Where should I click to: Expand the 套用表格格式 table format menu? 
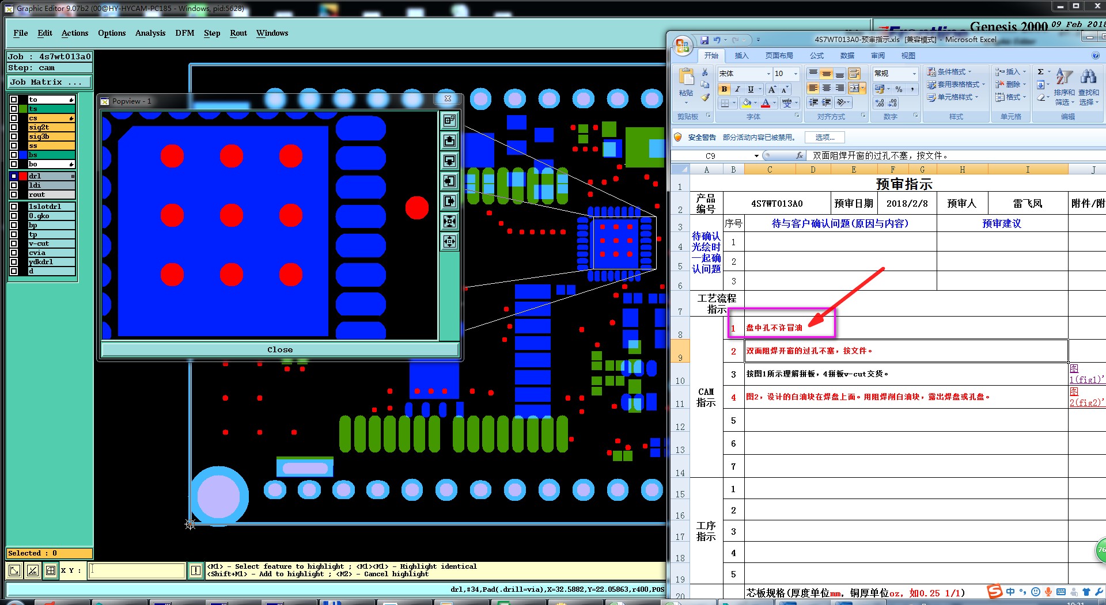956,85
